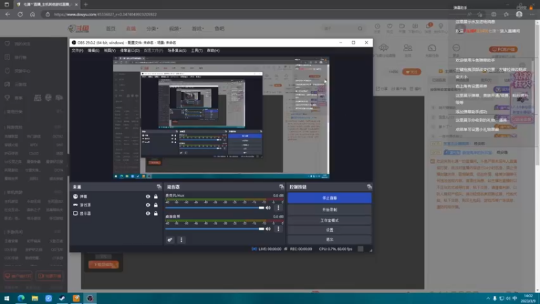Pop out the 控制按钮 dock panel

coord(369,187)
